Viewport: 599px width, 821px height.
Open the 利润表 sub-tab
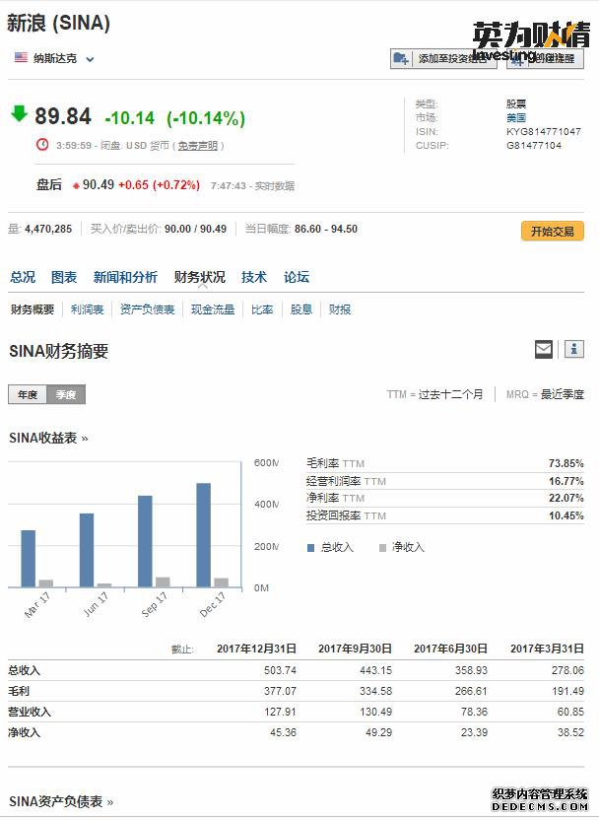(87, 309)
